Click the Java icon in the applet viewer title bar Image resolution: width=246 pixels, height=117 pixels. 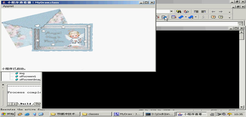pos(4,2)
